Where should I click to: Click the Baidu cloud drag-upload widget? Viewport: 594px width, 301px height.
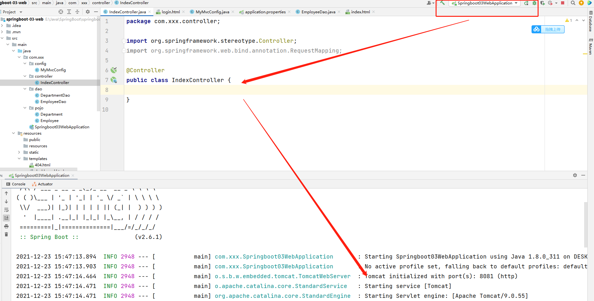pos(548,29)
